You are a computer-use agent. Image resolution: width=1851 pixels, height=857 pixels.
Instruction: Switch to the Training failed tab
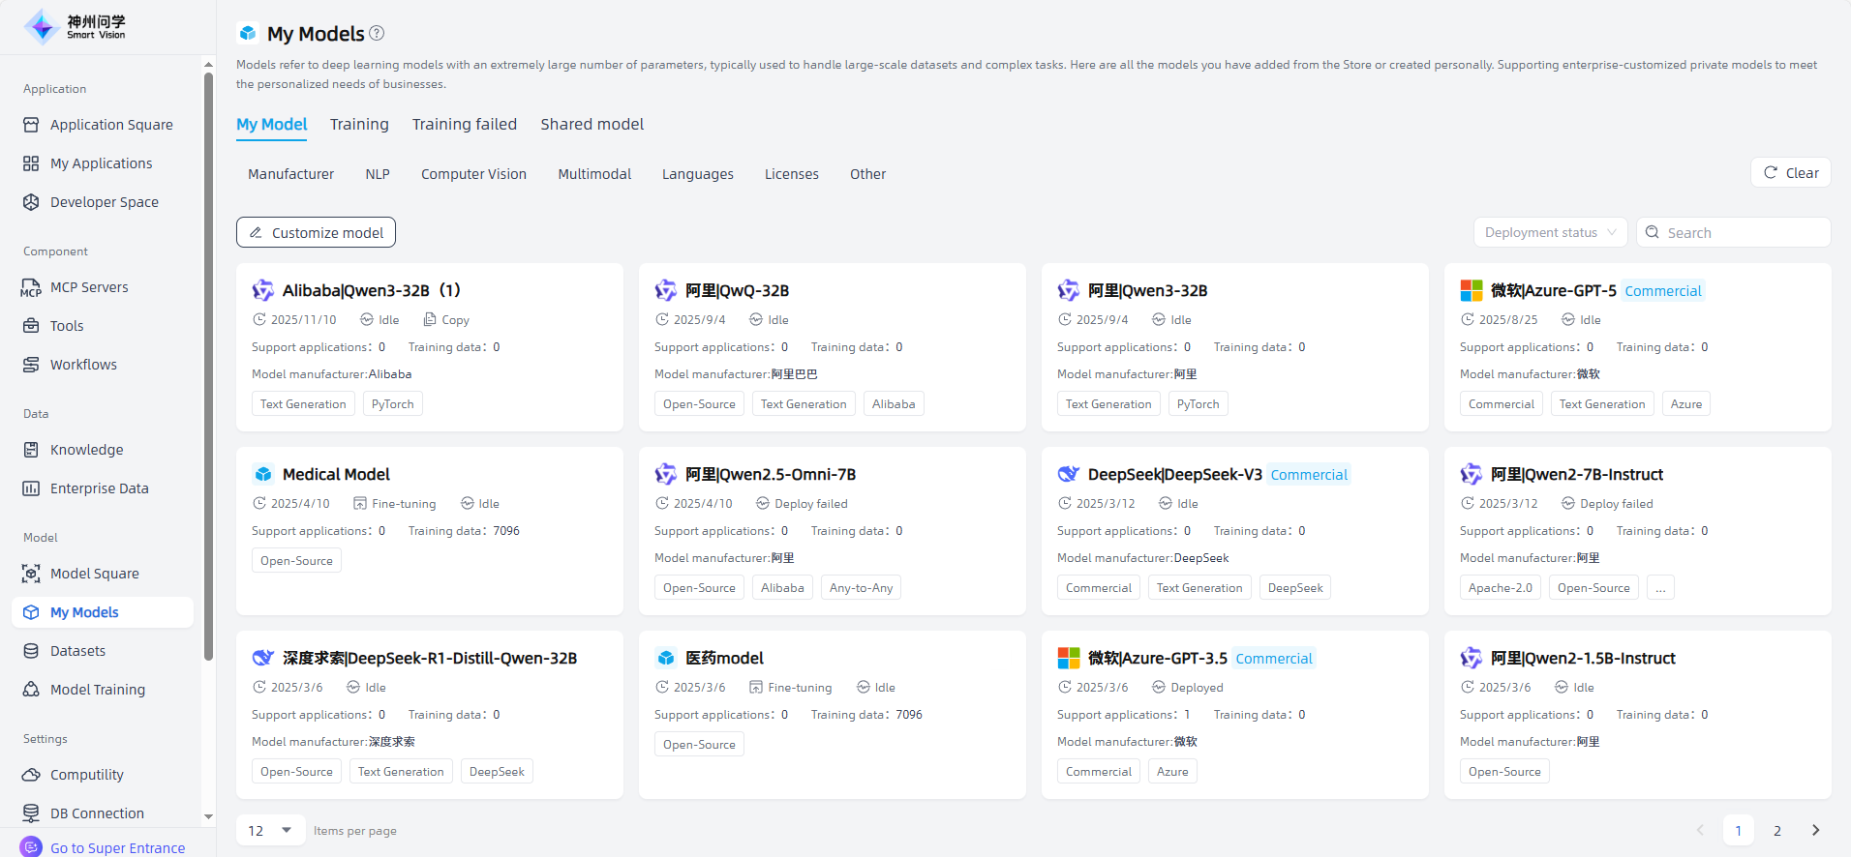tap(464, 124)
